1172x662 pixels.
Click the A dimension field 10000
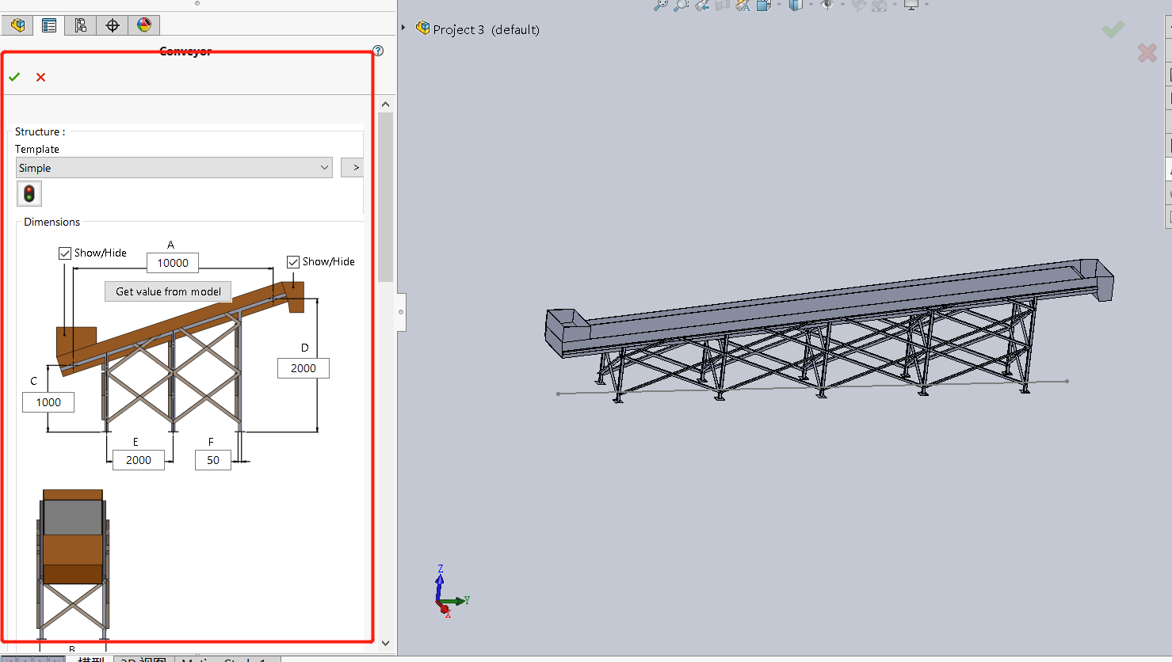tap(173, 263)
